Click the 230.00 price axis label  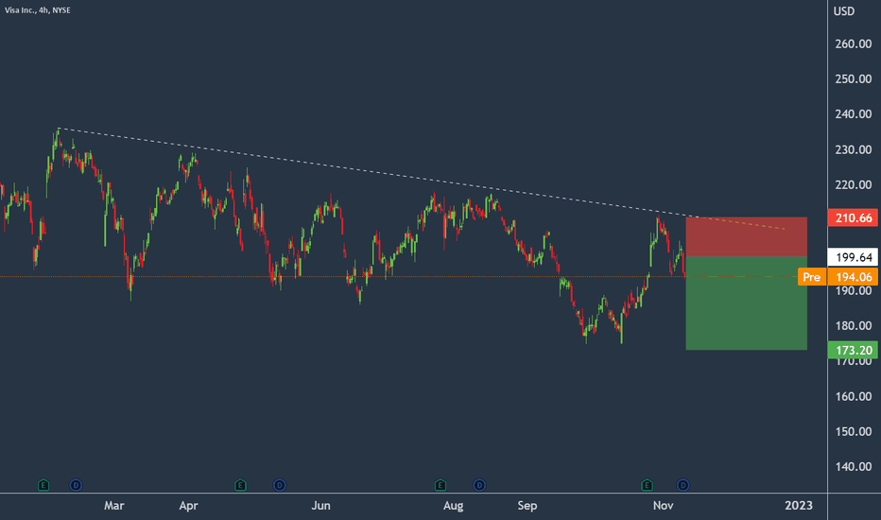pos(853,149)
